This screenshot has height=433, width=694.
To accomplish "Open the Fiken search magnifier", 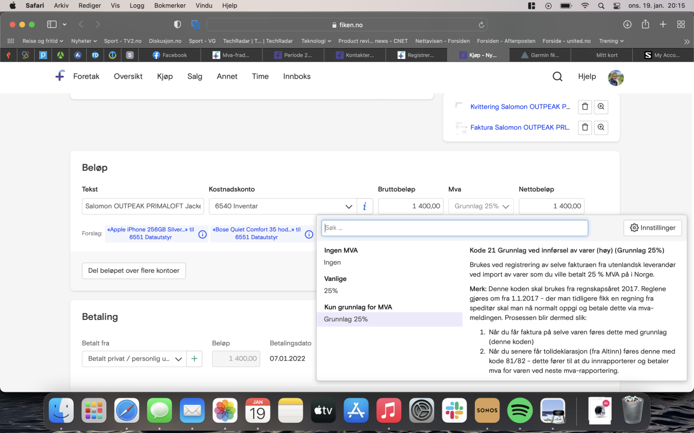I will click(557, 76).
